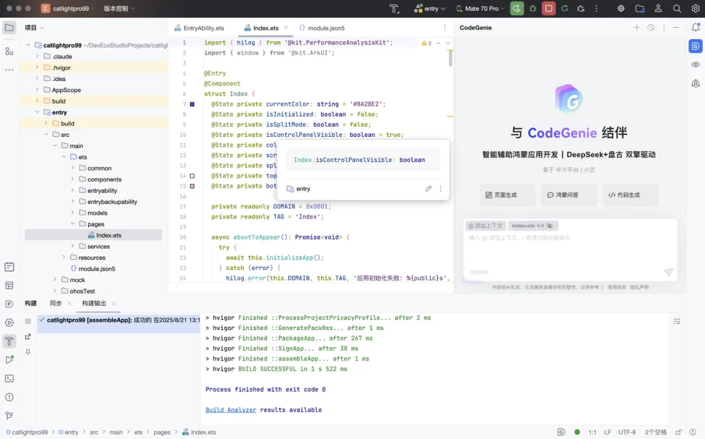Collapse the pages folder
Screen dimensions: 705x439
[x=73, y=224]
